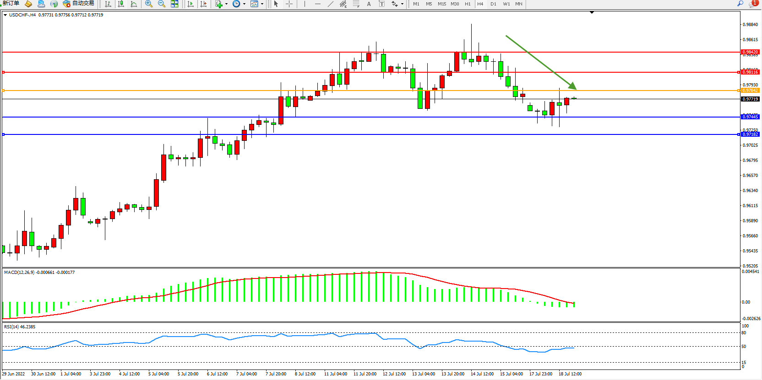This screenshot has height=380, width=762.
Task: Open the indicators list dropdown arrow
Action: pos(226,4)
